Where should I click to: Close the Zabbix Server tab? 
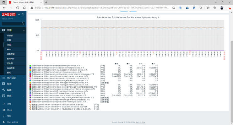click(41, 3)
